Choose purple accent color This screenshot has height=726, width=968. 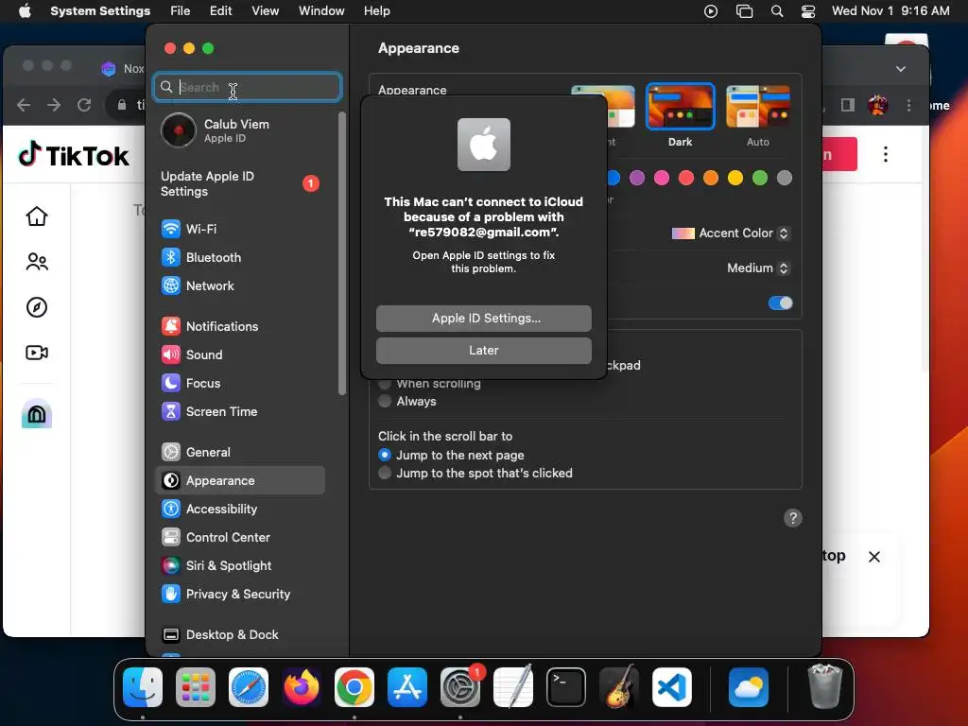click(636, 178)
